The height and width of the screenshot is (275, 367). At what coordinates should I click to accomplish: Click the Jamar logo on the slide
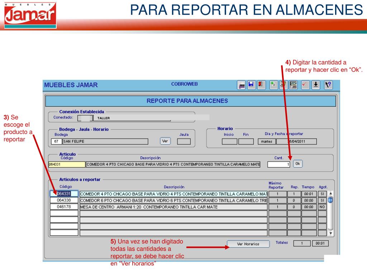[30, 15]
